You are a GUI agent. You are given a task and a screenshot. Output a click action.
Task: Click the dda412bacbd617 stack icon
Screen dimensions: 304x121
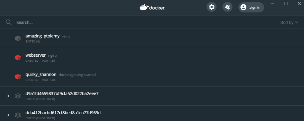(x=18, y=115)
